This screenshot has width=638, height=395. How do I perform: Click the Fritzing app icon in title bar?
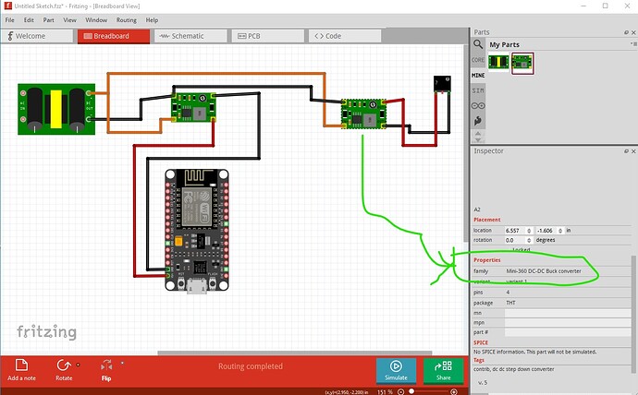click(x=7, y=6)
